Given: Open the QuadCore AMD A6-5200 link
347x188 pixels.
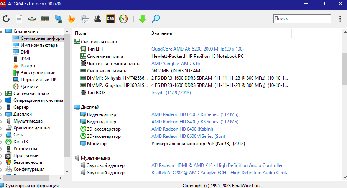Looking at the screenshot, I should point(197,49).
